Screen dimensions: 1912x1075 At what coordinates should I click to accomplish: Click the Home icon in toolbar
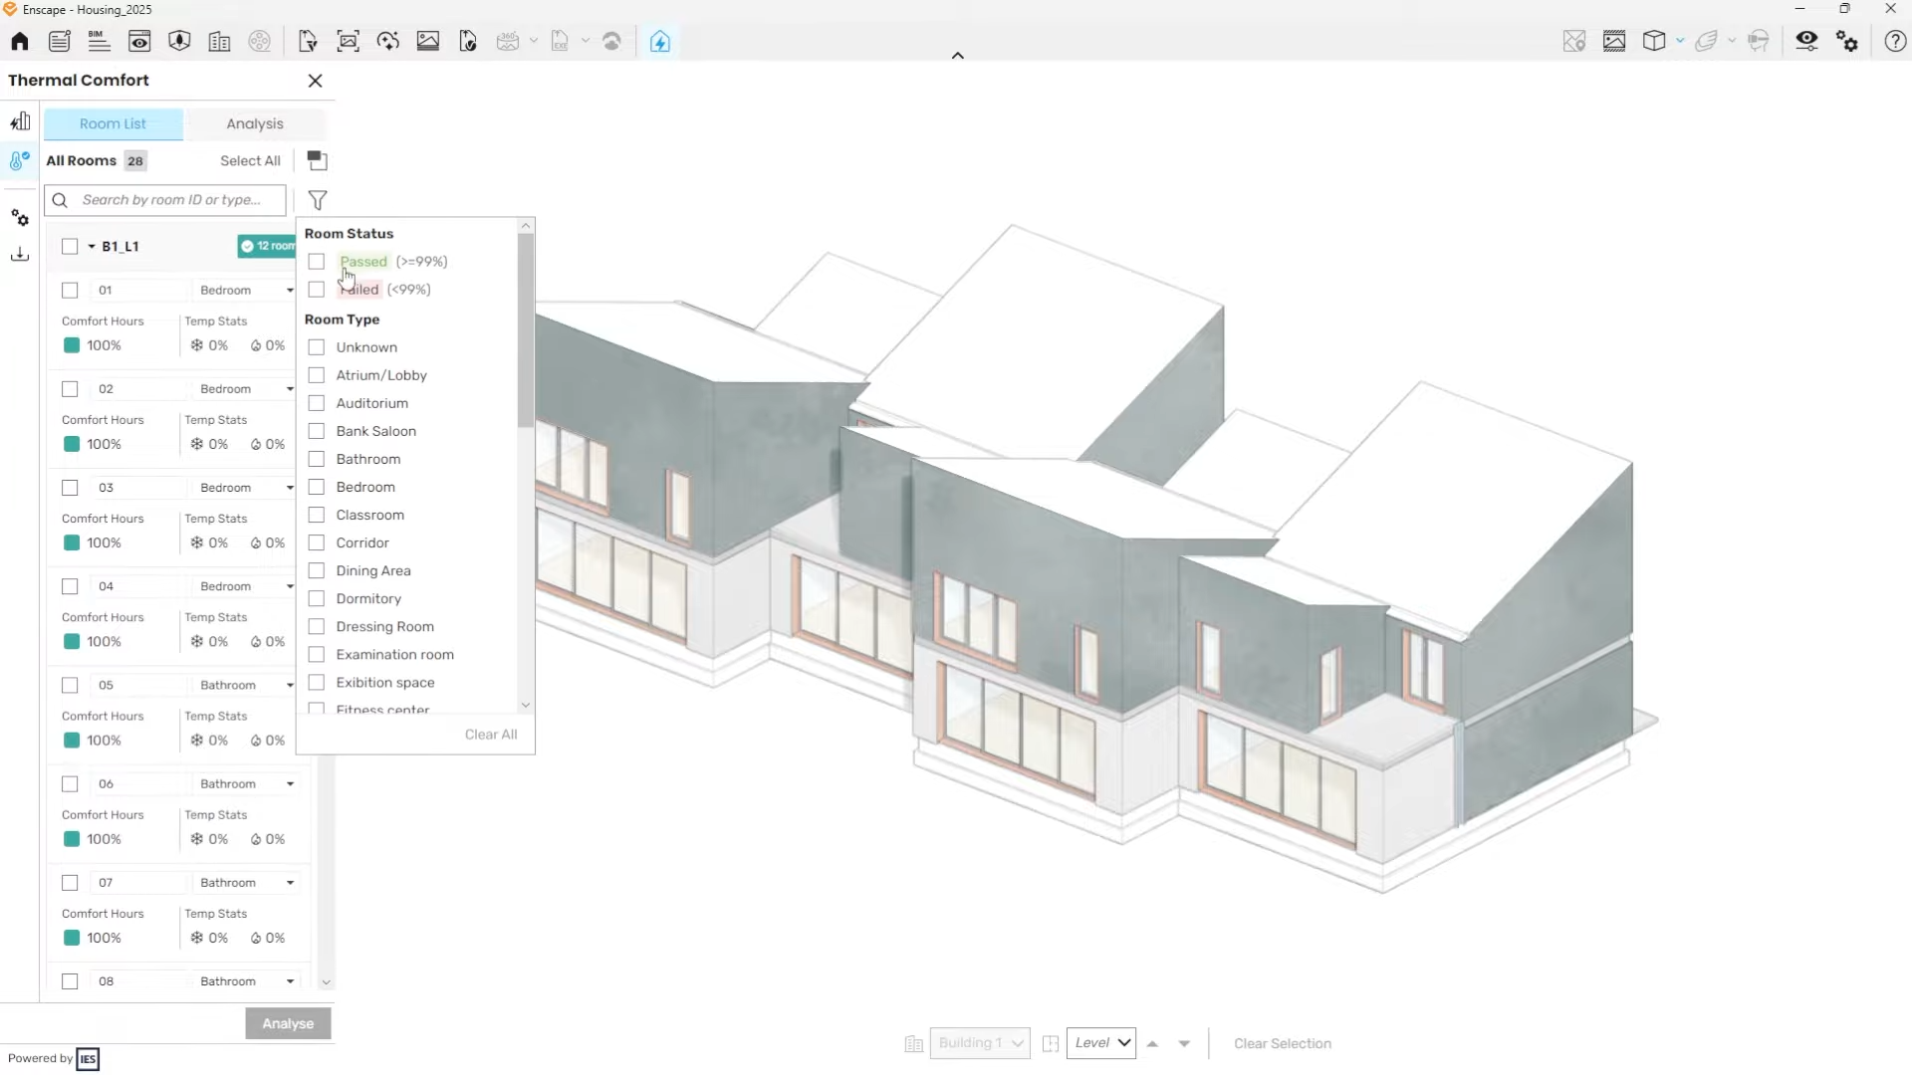coord(20,42)
